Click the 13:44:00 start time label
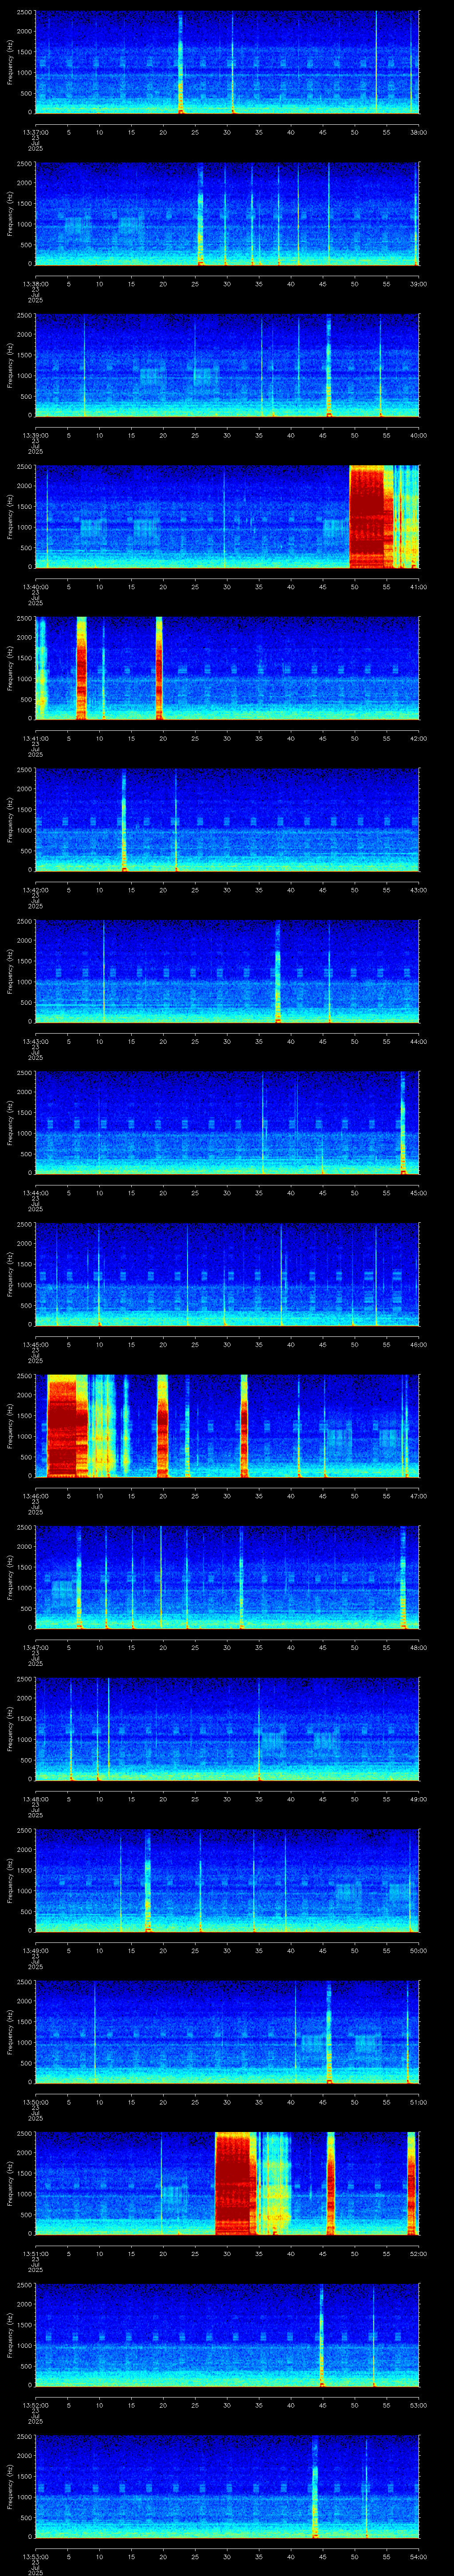The image size is (454, 2576). (x=35, y=1193)
